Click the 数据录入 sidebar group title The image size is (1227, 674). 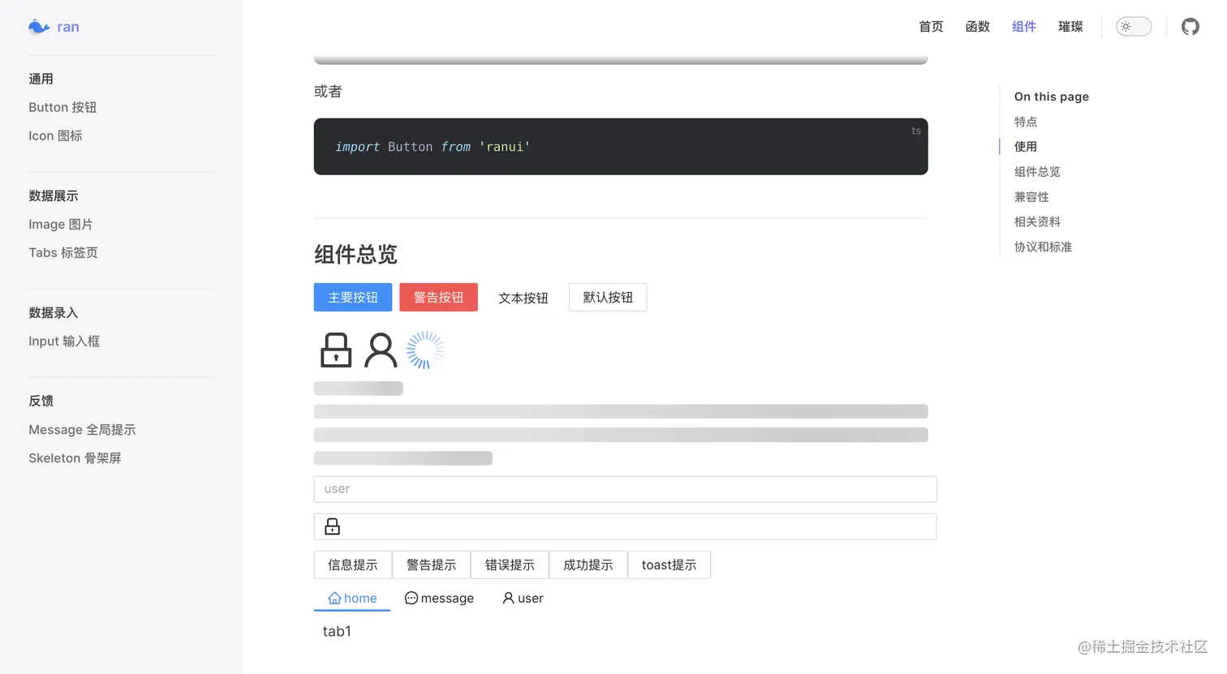tap(54, 312)
